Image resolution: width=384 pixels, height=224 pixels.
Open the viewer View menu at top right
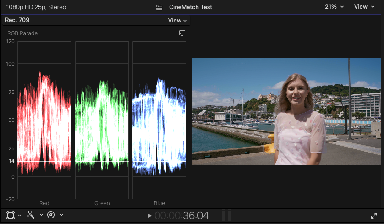(x=364, y=7)
